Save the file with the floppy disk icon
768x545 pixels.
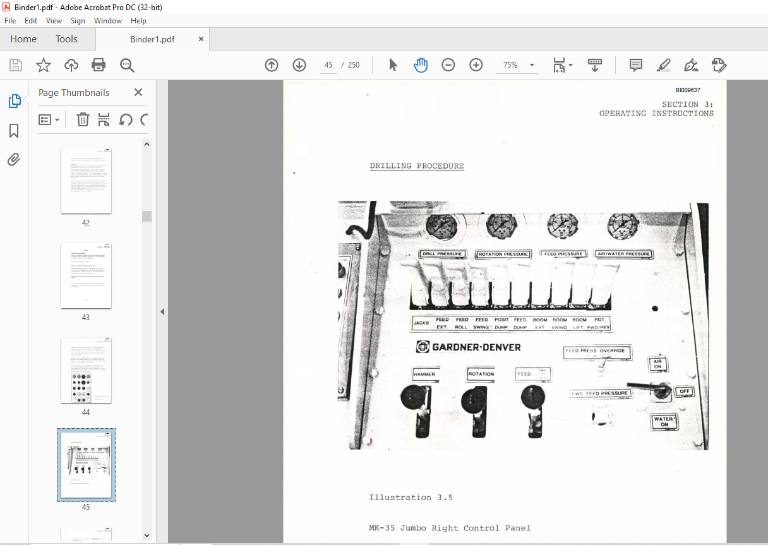pyautogui.click(x=16, y=65)
